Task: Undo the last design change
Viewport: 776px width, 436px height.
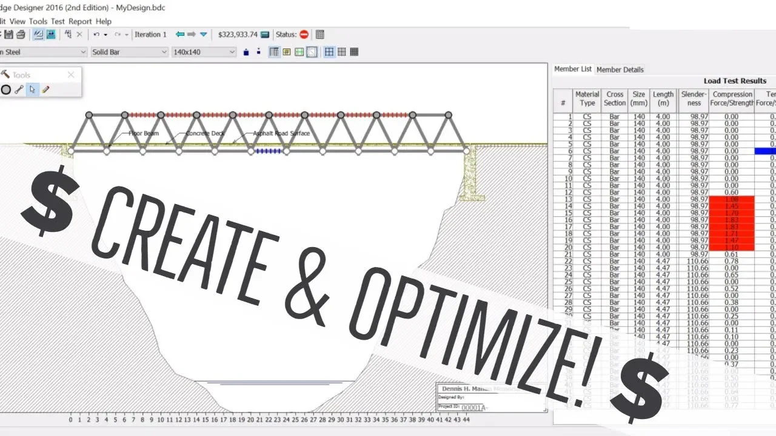Action: (96, 35)
